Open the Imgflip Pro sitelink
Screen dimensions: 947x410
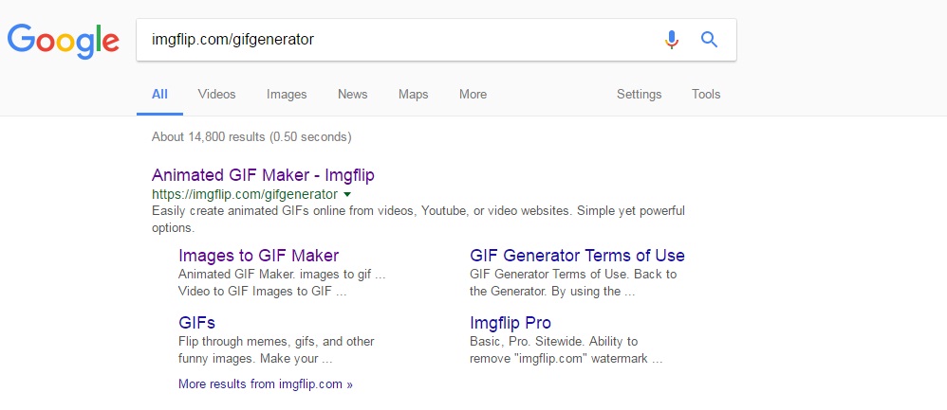511,323
